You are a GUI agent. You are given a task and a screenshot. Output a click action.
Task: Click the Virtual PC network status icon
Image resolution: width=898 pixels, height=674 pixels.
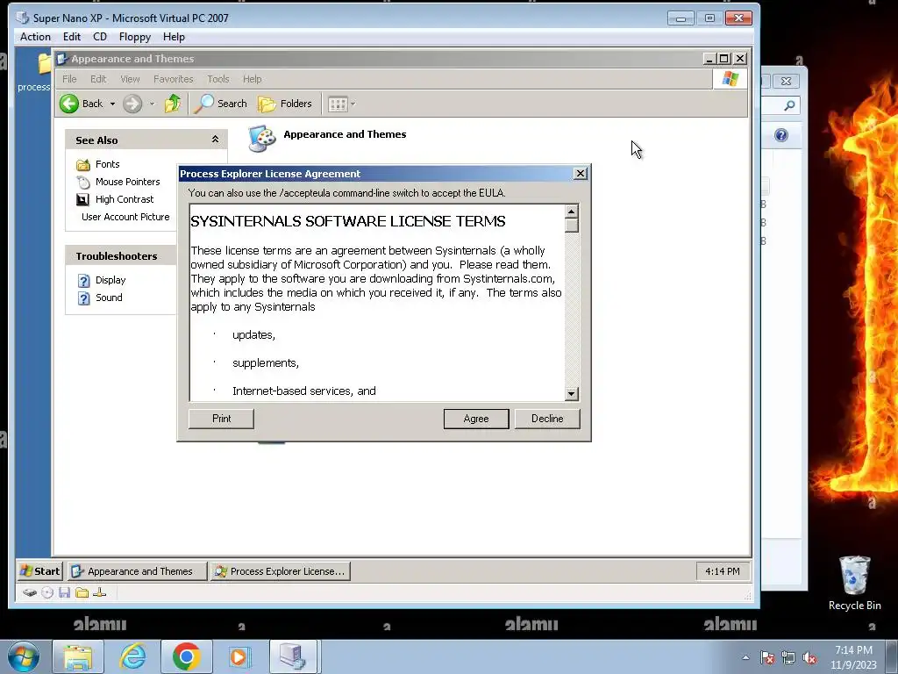[x=100, y=592]
